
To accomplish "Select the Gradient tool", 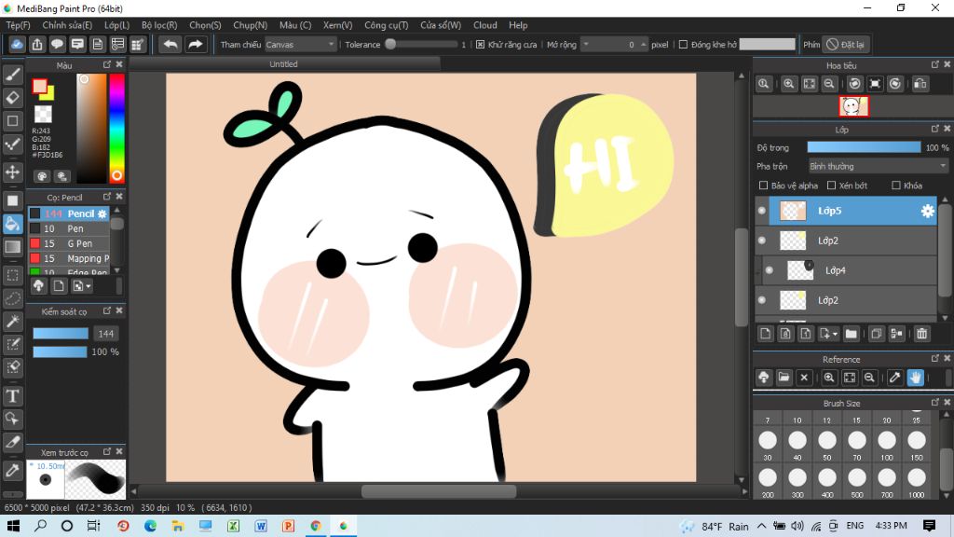I will tap(13, 246).
